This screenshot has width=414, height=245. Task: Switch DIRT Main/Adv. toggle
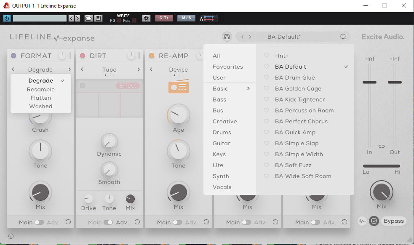pos(108,222)
